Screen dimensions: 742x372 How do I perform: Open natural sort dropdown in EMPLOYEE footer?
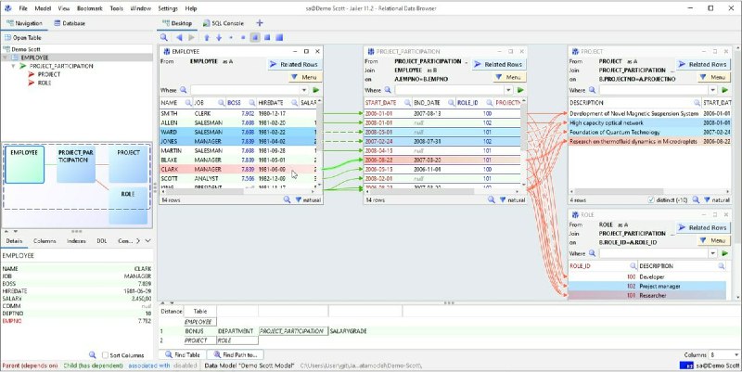click(308, 200)
